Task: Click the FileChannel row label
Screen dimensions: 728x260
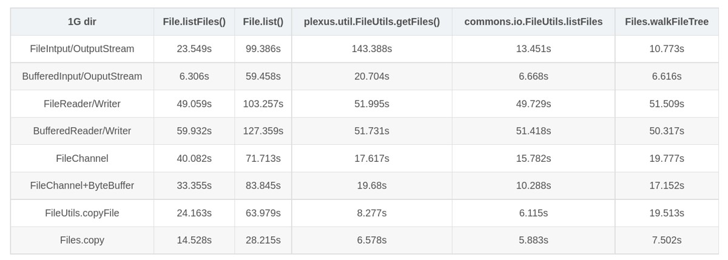Action: tap(82, 158)
